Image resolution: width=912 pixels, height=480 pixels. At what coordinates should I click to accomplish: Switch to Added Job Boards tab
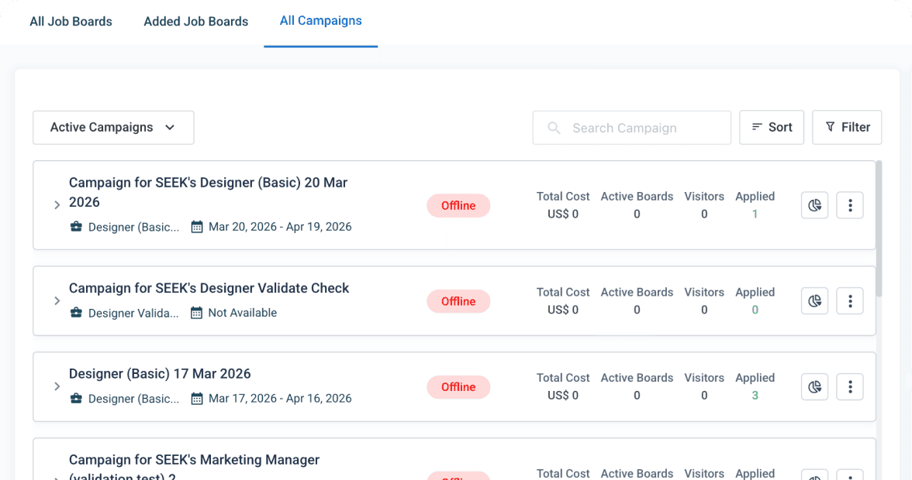(196, 22)
